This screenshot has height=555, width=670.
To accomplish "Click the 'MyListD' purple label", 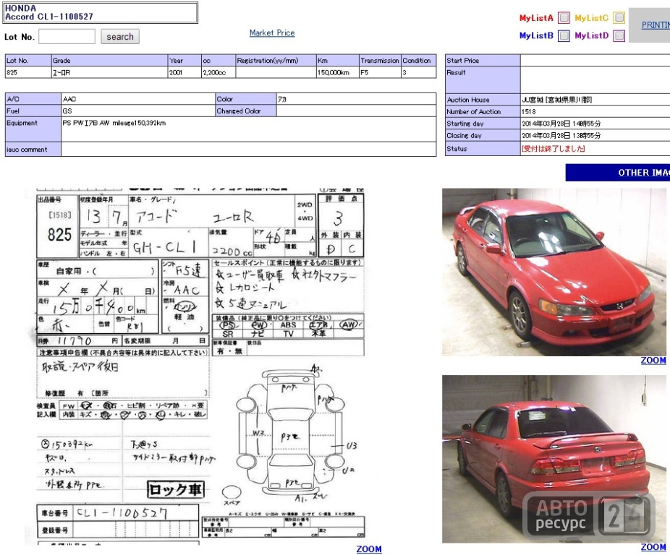I will 591,35.
